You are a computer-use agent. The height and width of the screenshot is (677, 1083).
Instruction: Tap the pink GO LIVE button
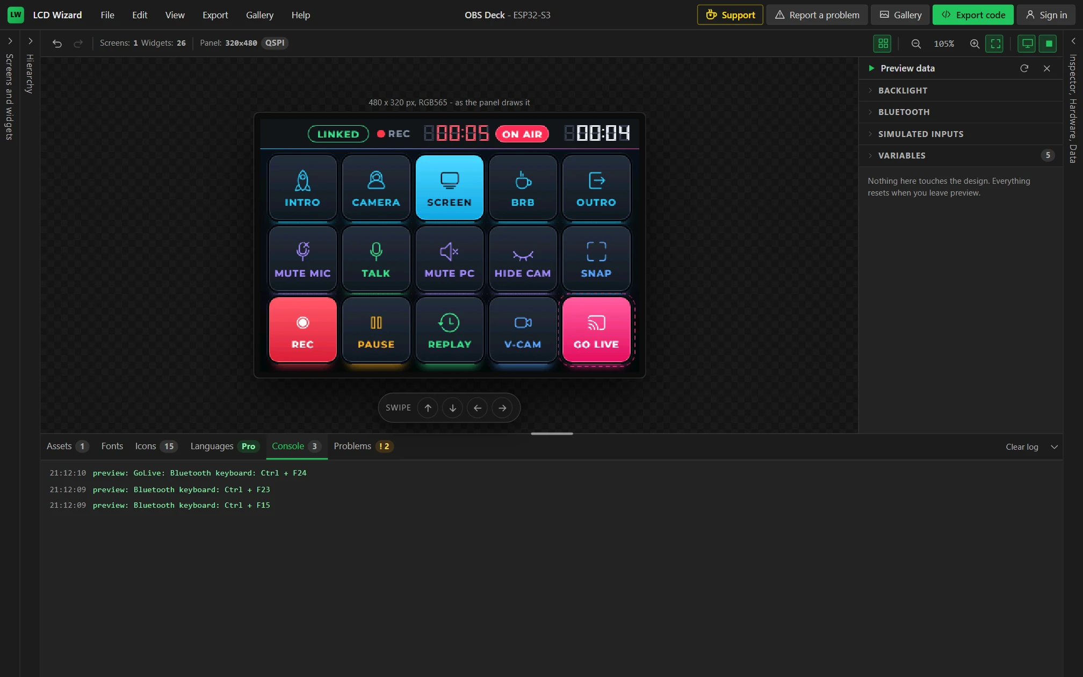point(596,329)
